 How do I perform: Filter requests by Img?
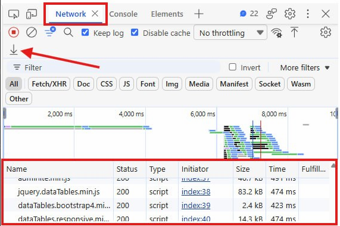coord(171,84)
